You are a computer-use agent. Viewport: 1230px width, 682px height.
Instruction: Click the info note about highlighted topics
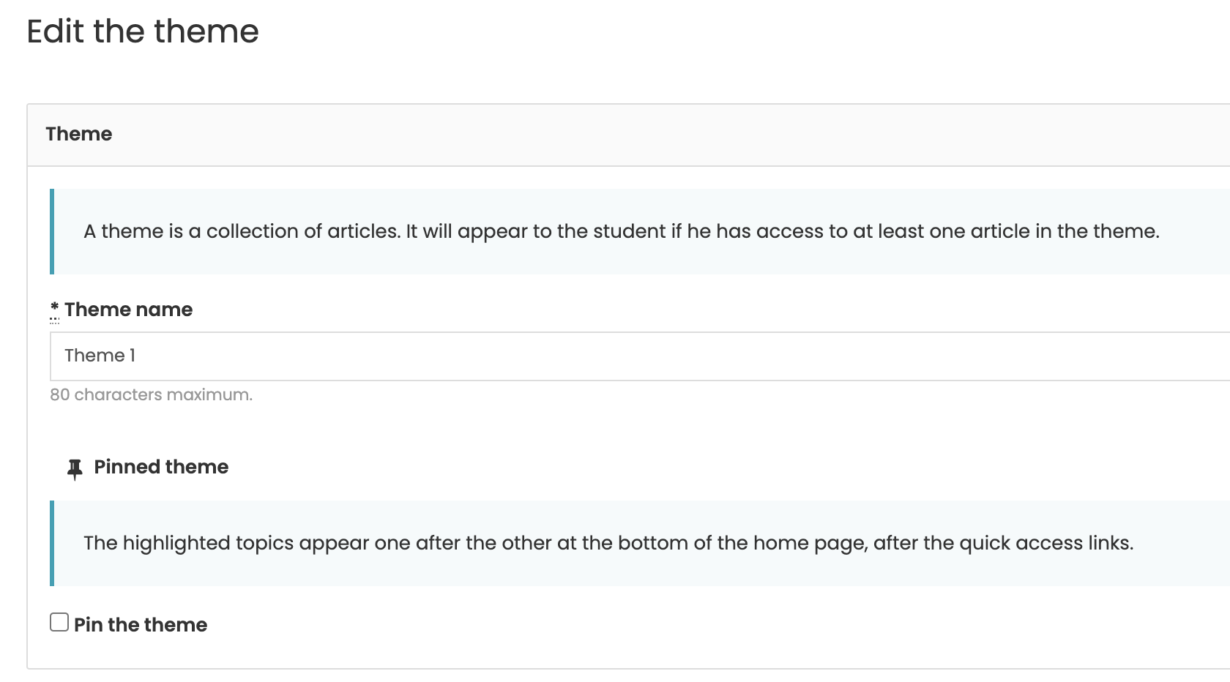pos(640,543)
